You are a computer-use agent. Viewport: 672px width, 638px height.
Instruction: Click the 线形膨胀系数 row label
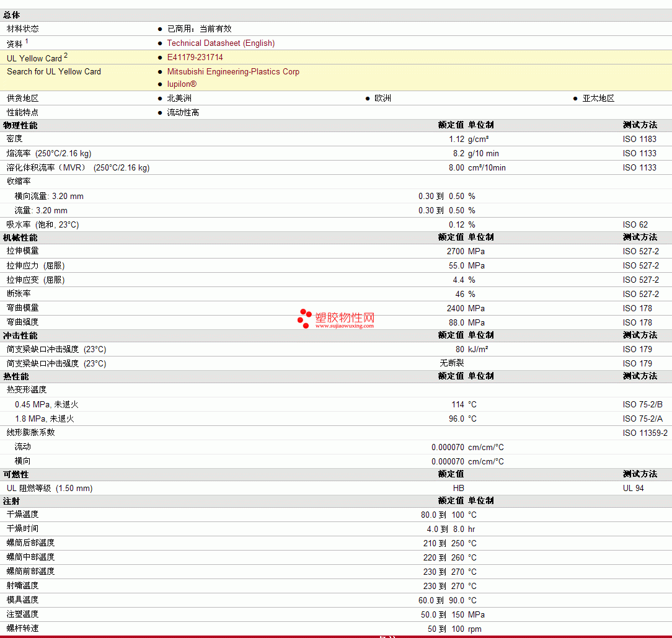click(x=31, y=433)
